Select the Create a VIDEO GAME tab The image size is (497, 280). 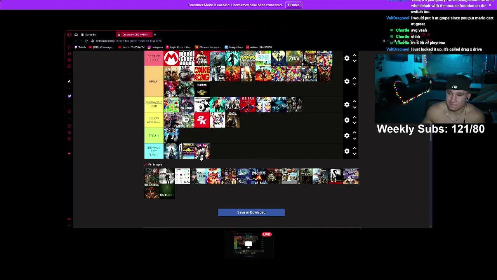click(134, 35)
